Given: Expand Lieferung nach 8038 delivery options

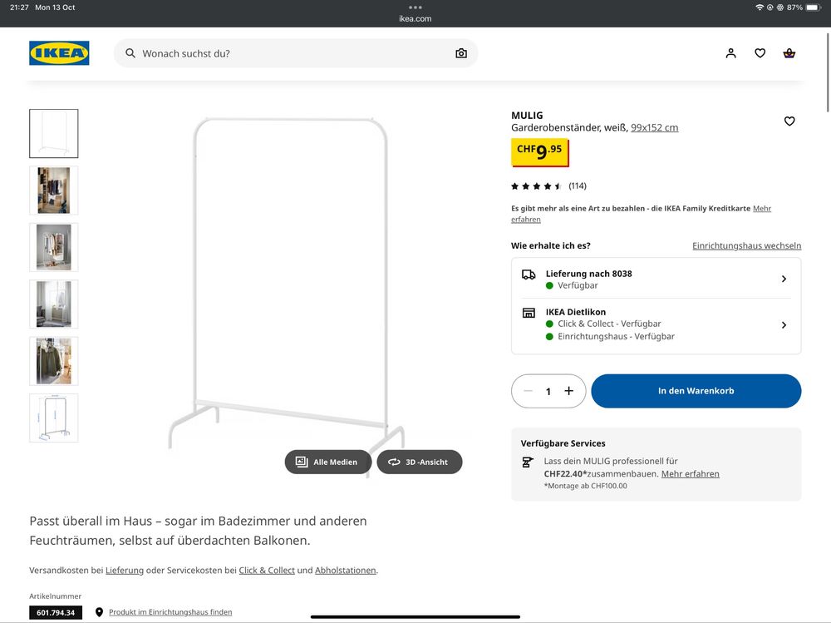Looking at the screenshot, I should 656,279.
